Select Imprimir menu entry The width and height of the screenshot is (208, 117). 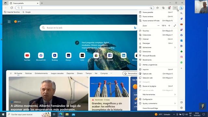pyautogui.click(x=157, y=70)
